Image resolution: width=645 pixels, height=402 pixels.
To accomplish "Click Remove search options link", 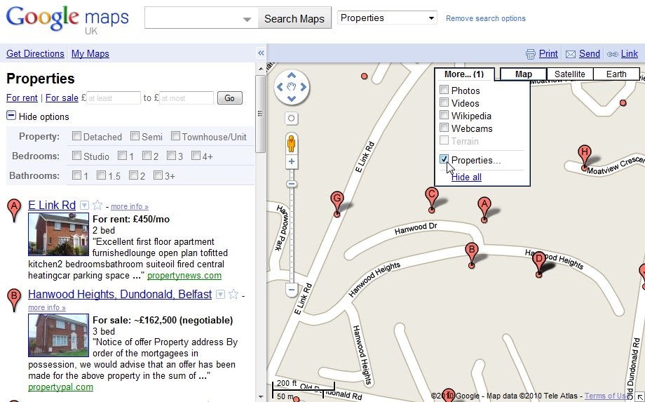I will pyautogui.click(x=485, y=18).
